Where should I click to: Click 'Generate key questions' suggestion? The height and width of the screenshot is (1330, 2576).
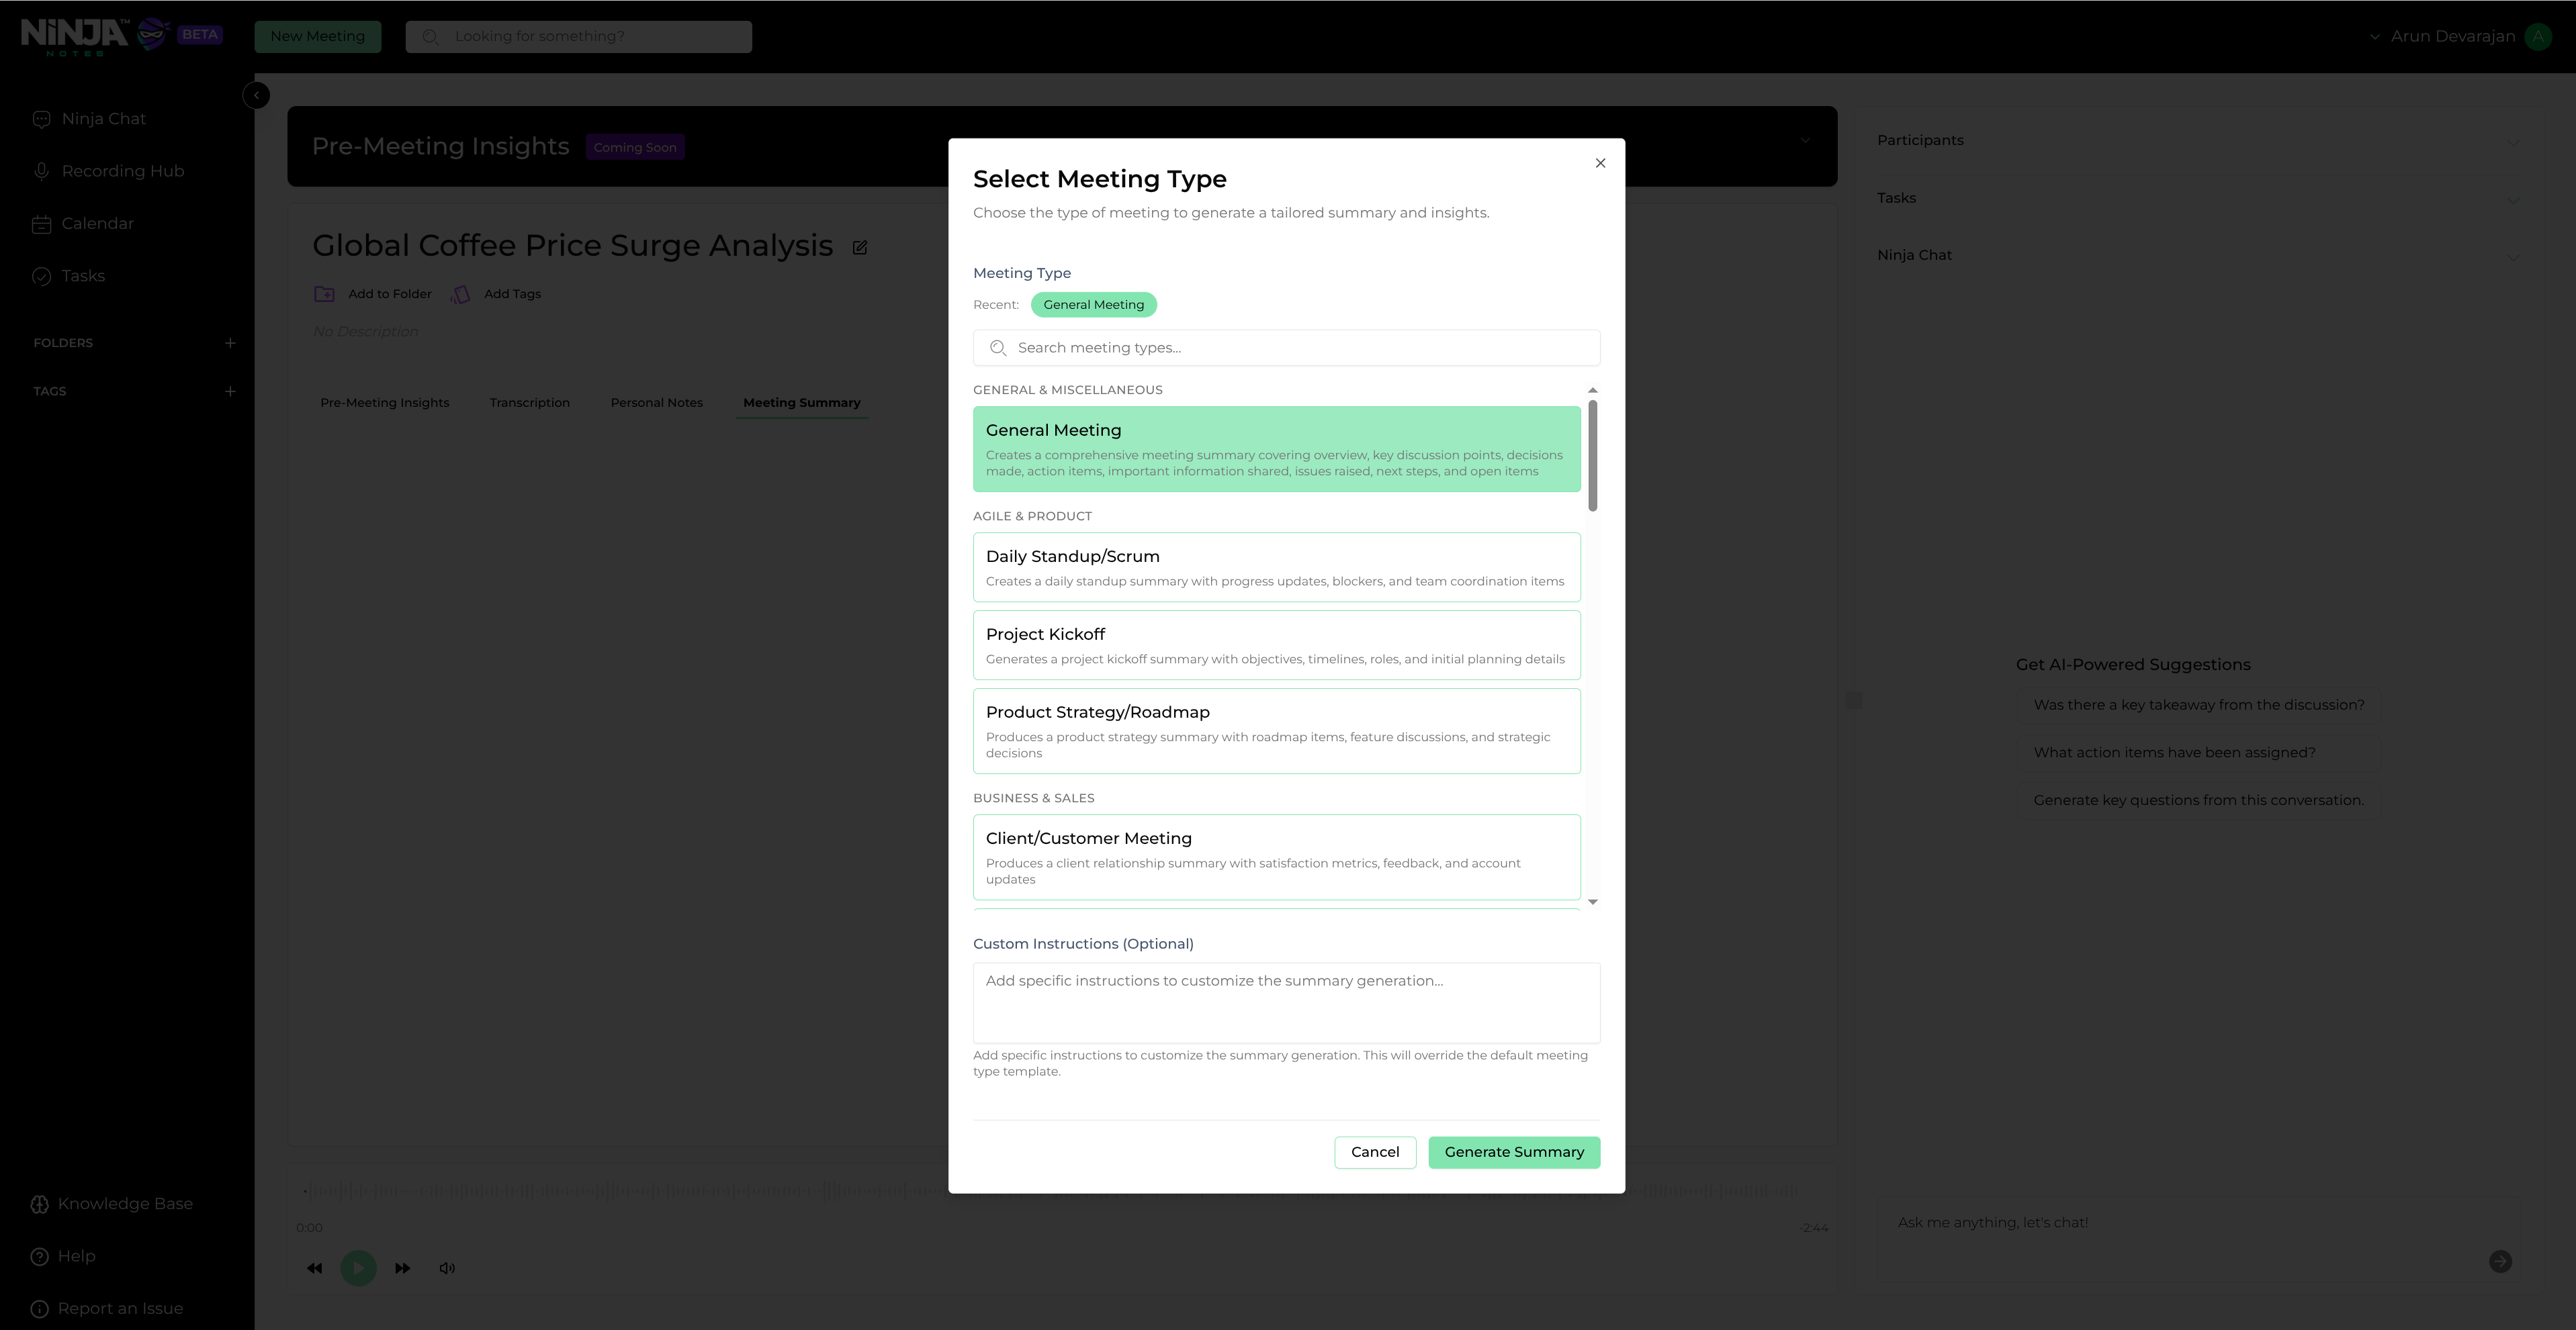pos(2198,800)
